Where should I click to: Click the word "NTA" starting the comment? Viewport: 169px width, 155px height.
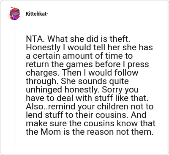point(35,39)
